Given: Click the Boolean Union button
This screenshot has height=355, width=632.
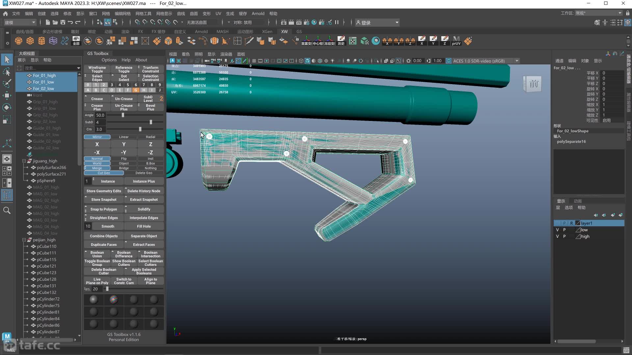Looking at the screenshot, I should coord(97,254).
